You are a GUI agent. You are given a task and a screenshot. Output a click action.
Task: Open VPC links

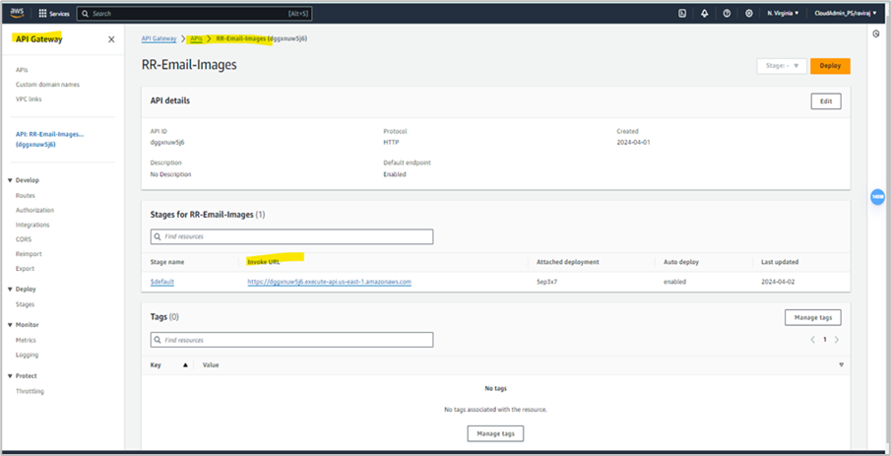(29, 98)
